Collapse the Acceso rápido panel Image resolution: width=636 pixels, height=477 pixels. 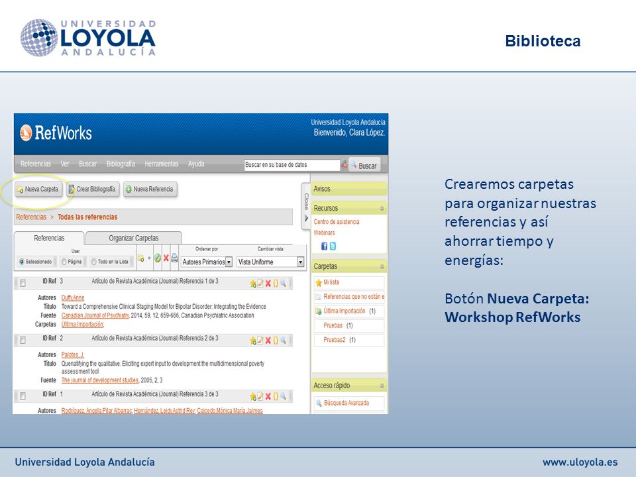coord(382,386)
